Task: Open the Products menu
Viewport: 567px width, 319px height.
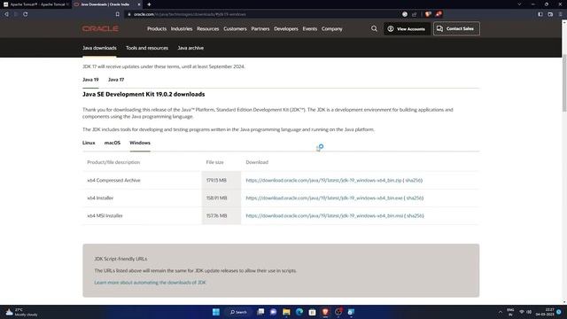Action: pyautogui.click(x=157, y=28)
